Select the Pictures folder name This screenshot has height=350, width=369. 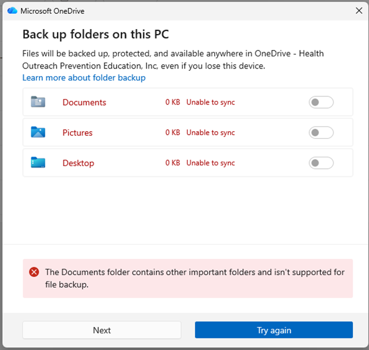pos(78,133)
